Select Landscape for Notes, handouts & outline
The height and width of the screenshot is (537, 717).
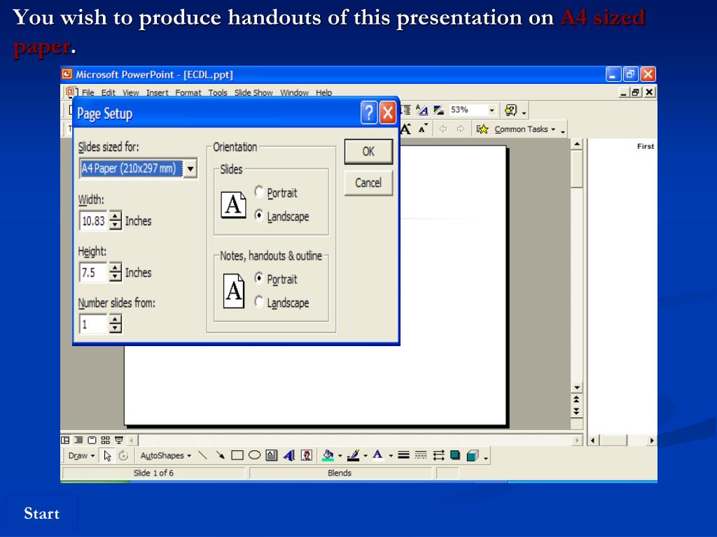click(x=259, y=302)
